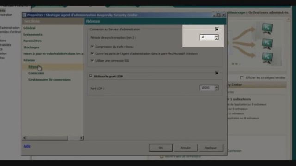Click the middle computer icon in background diagram
The height and width of the screenshot is (166, 296).
(x=267, y=44)
